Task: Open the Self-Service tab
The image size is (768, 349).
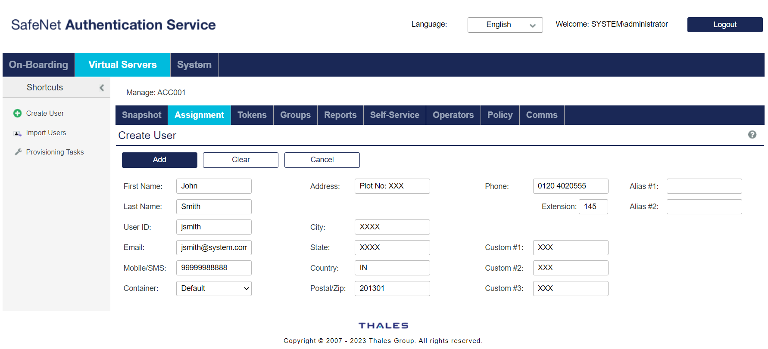Action: click(x=394, y=115)
